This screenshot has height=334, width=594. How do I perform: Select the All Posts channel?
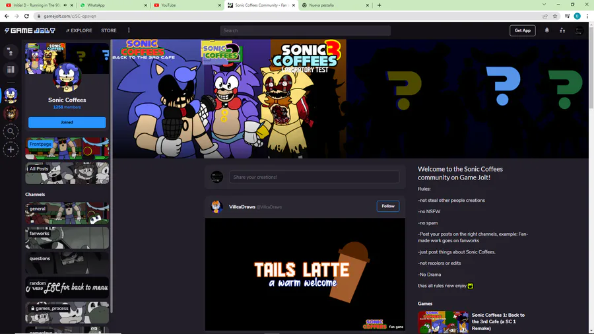[67, 174]
